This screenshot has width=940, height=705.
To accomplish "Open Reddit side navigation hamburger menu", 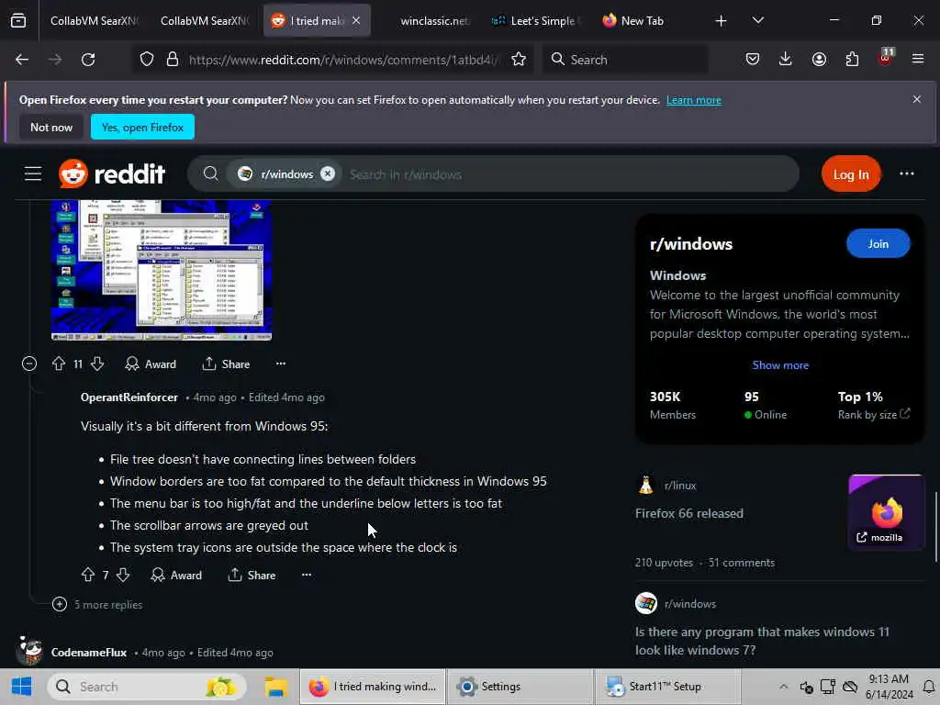I will coord(33,174).
